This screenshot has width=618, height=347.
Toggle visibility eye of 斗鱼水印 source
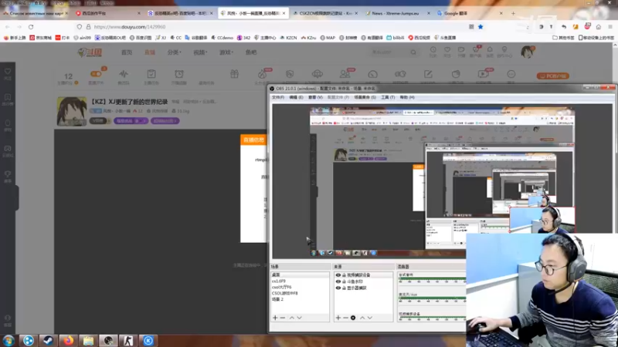click(x=338, y=281)
